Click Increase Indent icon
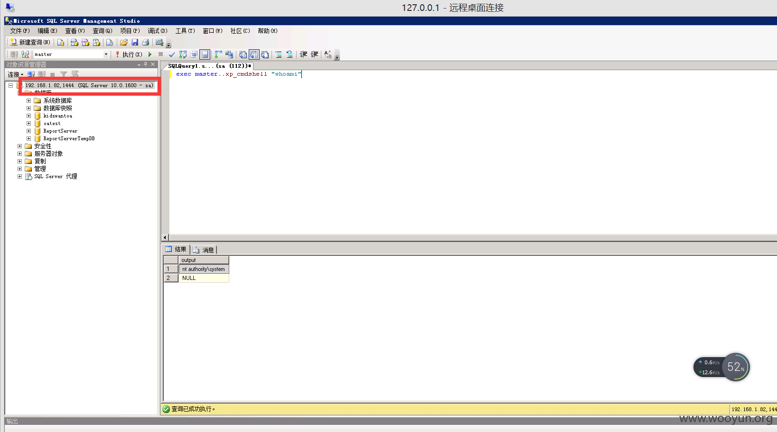This screenshot has width=777, height=432. [x=314, y=54]
